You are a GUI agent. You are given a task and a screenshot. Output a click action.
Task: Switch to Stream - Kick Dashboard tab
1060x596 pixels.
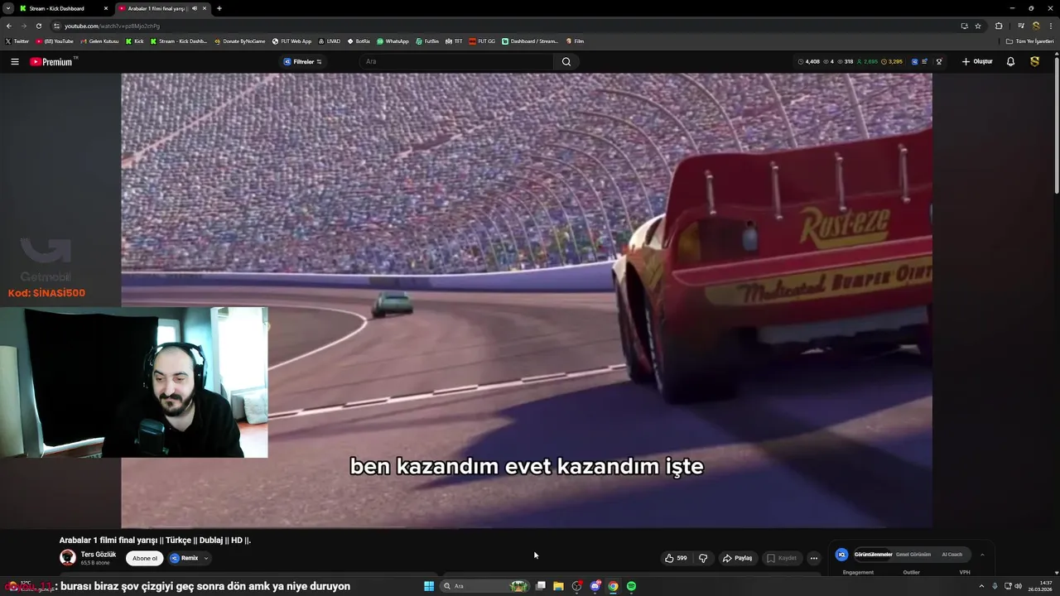[x=64, y=8]
